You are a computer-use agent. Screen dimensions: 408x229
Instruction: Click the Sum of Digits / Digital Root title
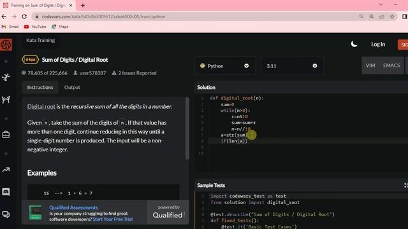pyautogui.click(x=75, y=60)
